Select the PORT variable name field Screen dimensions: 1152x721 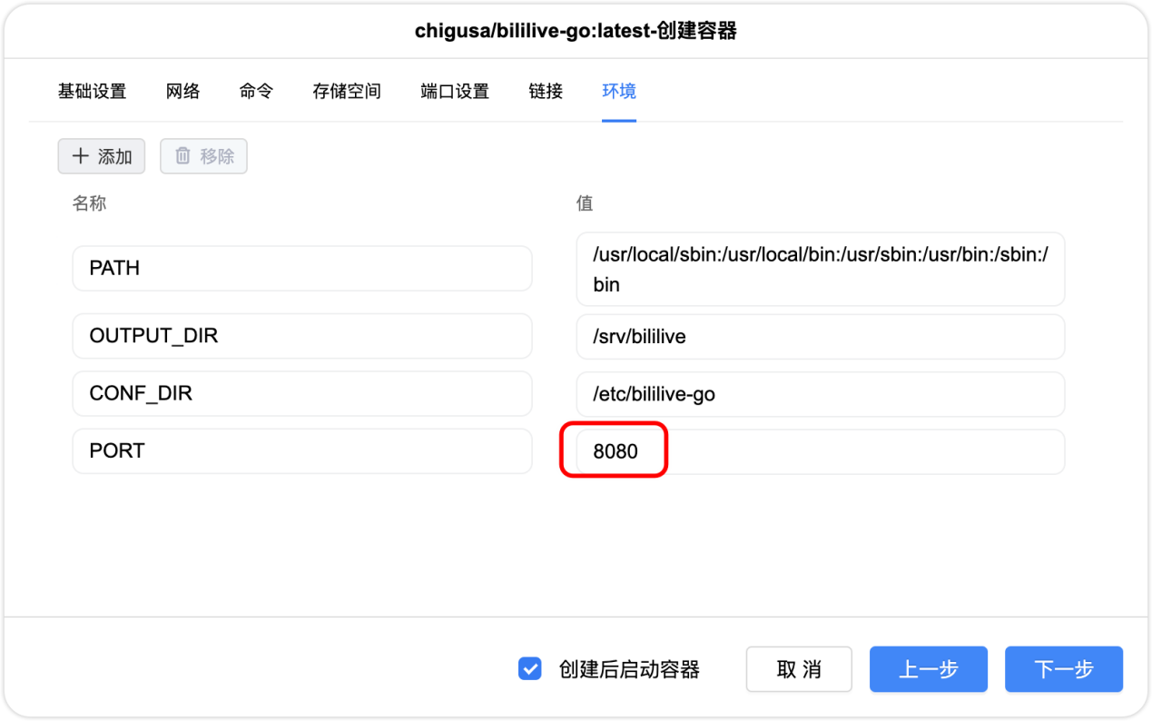point(302,450)
